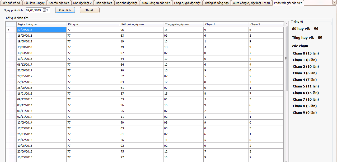Select the Dàn đặc biệt 2 tab
This screenshot has height=162, width=337.
click(x=82, y=3)
